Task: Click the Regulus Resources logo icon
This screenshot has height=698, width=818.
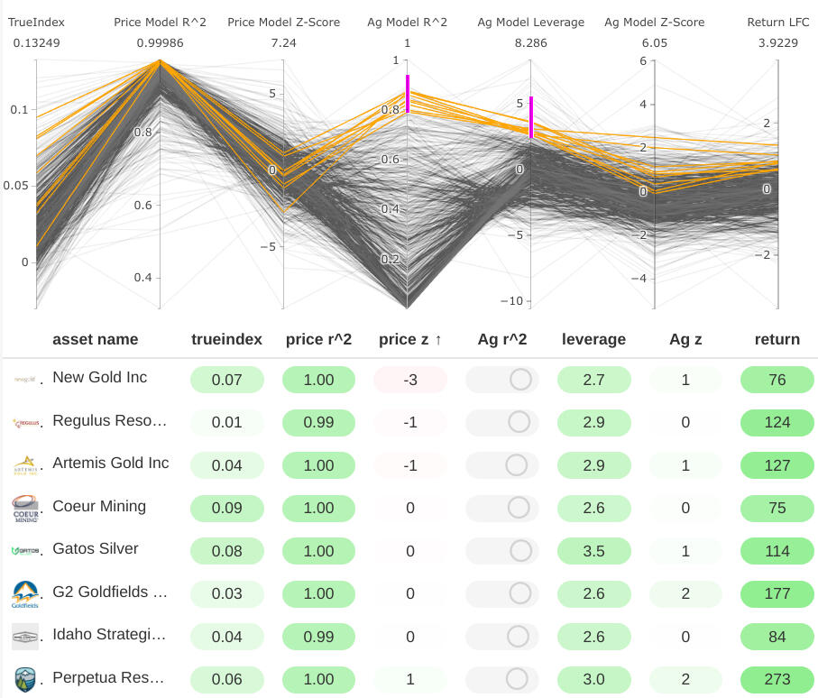Action: (x=24, y=422)
